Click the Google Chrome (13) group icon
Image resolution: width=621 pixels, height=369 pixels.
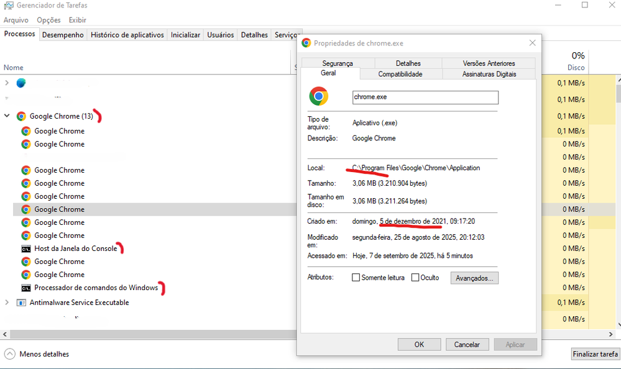(21, 116)
